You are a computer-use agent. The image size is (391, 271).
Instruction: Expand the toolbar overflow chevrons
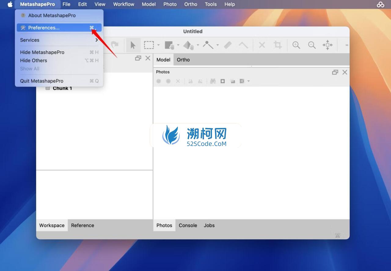[347, 45]
